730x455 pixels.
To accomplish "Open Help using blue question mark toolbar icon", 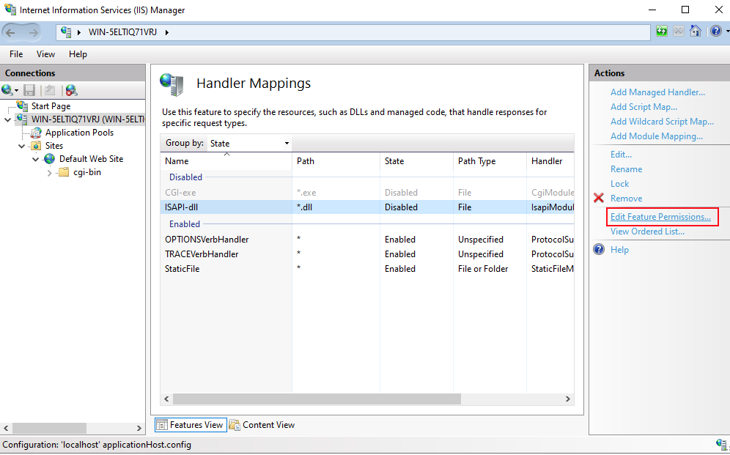I will point(715,32).
